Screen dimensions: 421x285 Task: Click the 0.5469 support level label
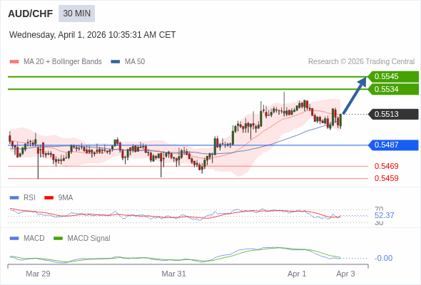(x=386, y=166)
